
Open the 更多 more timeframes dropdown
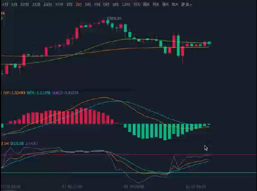click(x=186, y=5)
